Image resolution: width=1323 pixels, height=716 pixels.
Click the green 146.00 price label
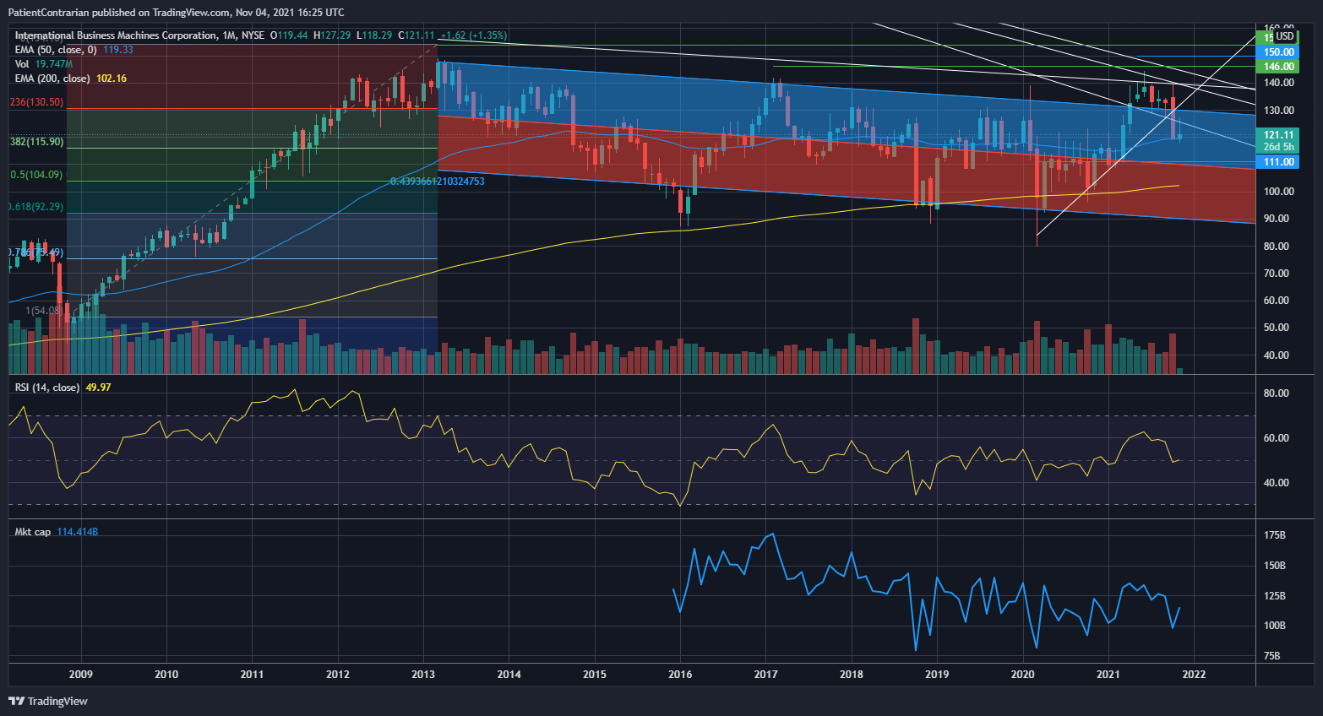[1278, 67]
